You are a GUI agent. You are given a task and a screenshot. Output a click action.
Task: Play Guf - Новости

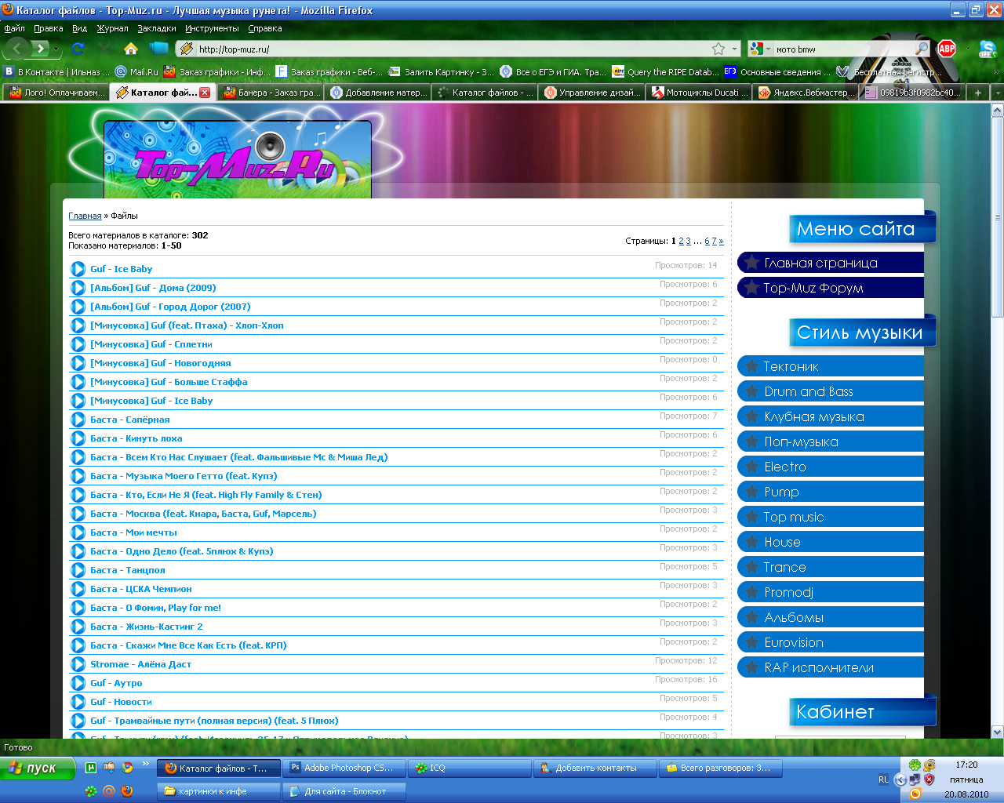tap(78, 702)
